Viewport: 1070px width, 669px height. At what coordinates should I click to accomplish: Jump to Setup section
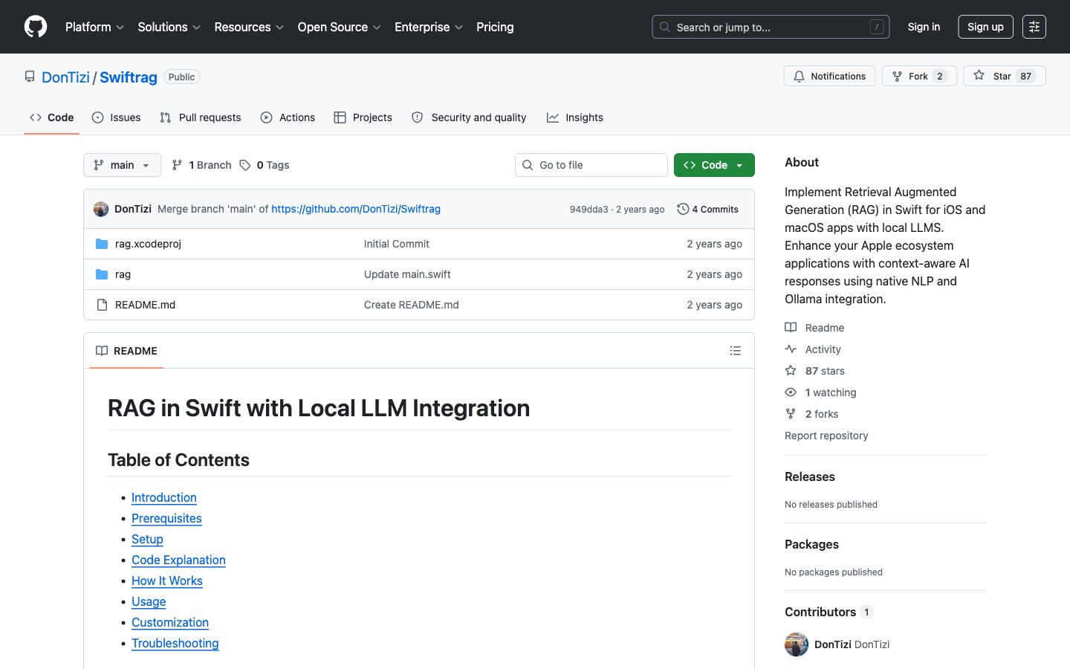(147, 539)
